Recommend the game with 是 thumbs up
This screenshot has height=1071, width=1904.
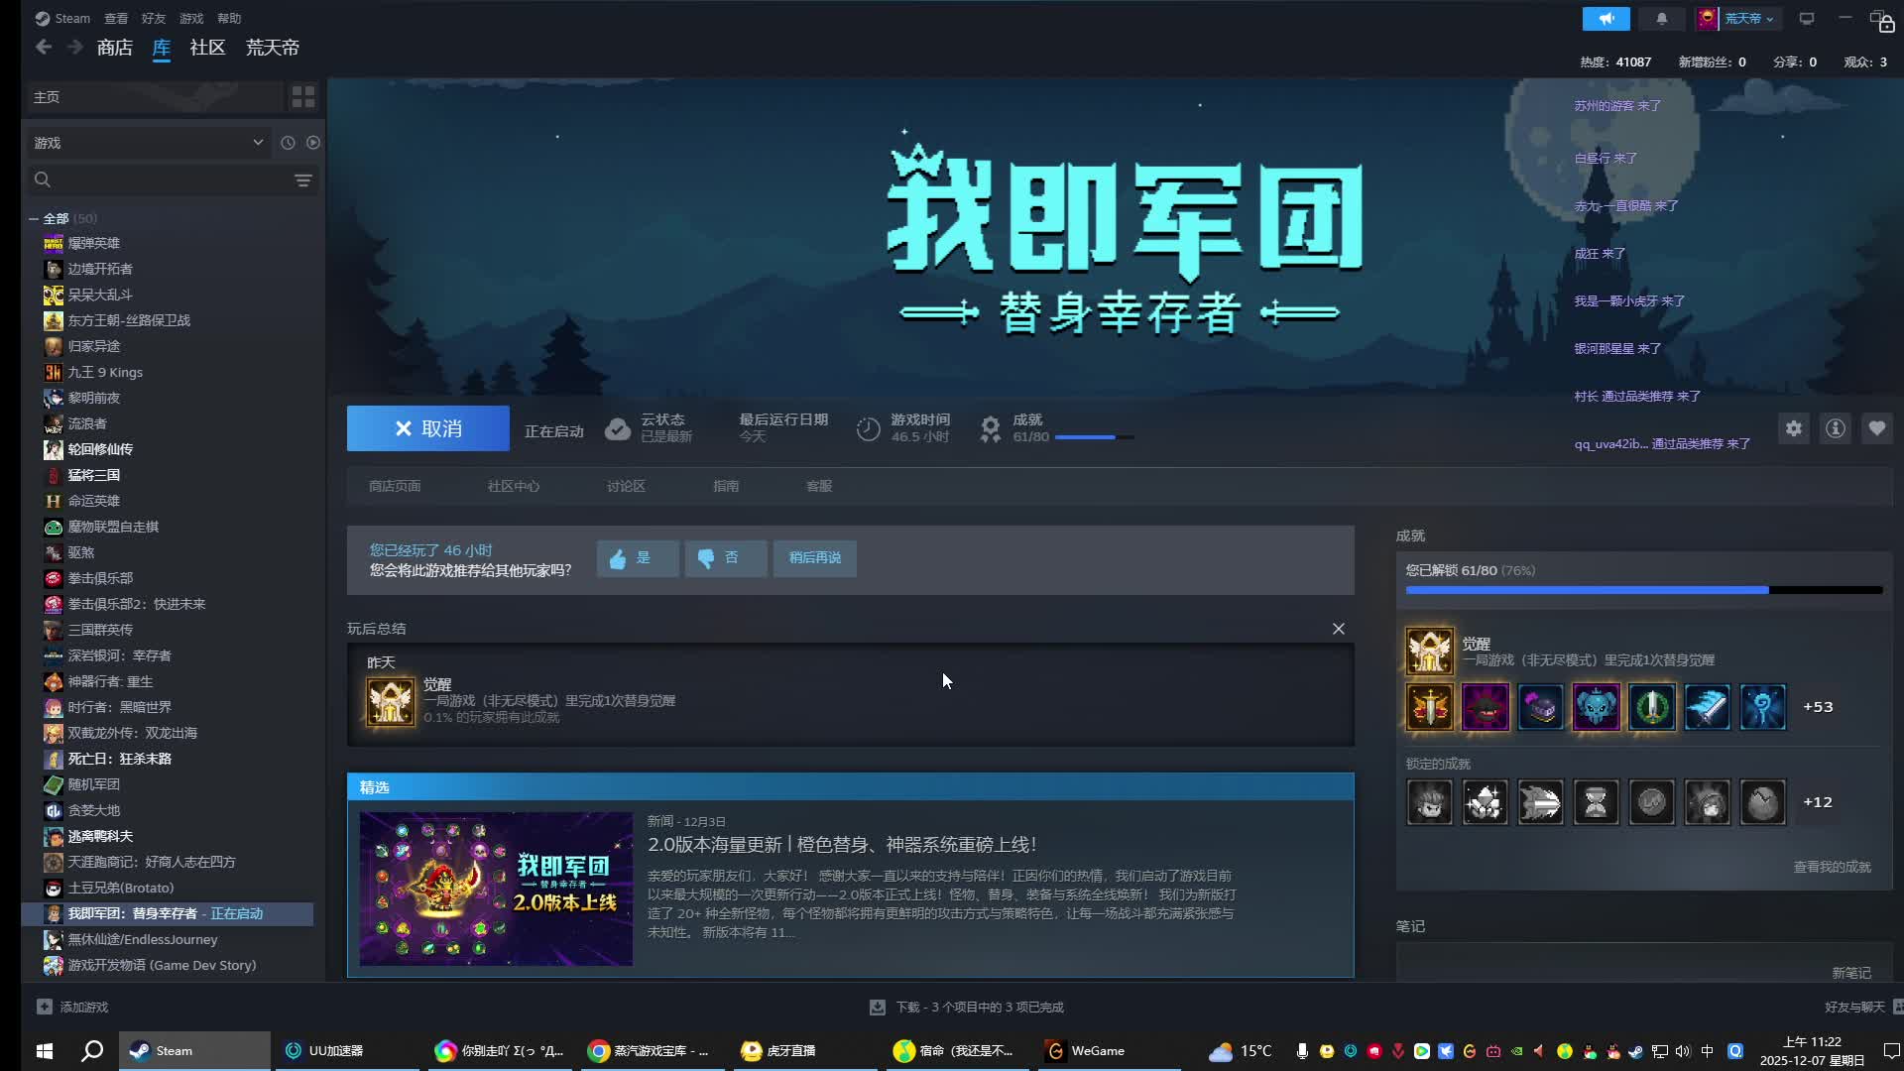[638, 558]
